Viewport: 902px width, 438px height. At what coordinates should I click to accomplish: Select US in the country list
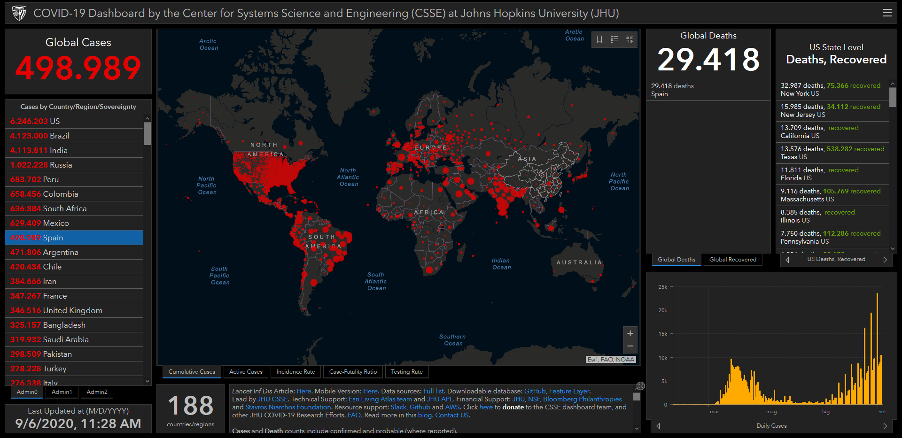(74, 121)
